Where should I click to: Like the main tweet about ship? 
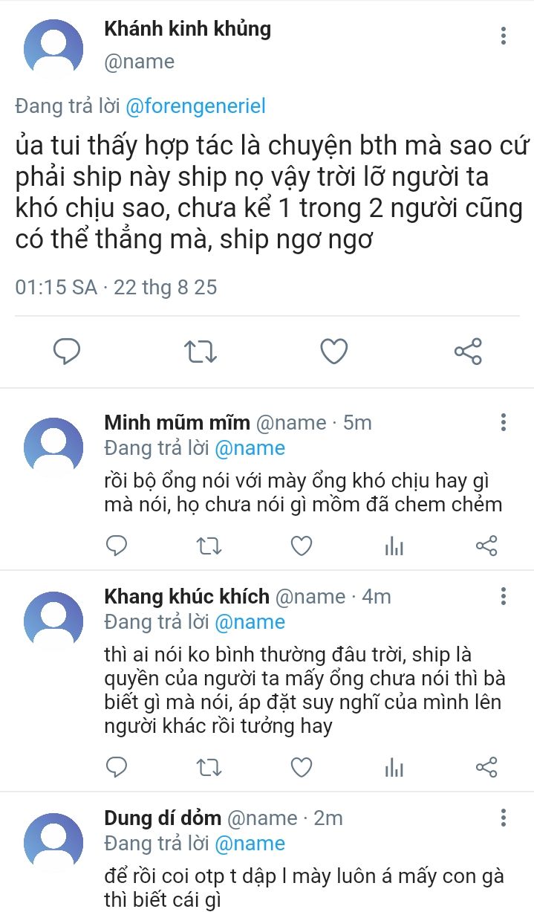pyautogui.click(x=333, y=351)
